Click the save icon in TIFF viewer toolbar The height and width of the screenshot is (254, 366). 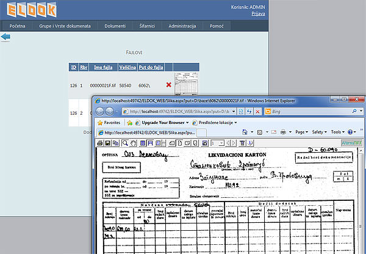click(x=108, y=143)
